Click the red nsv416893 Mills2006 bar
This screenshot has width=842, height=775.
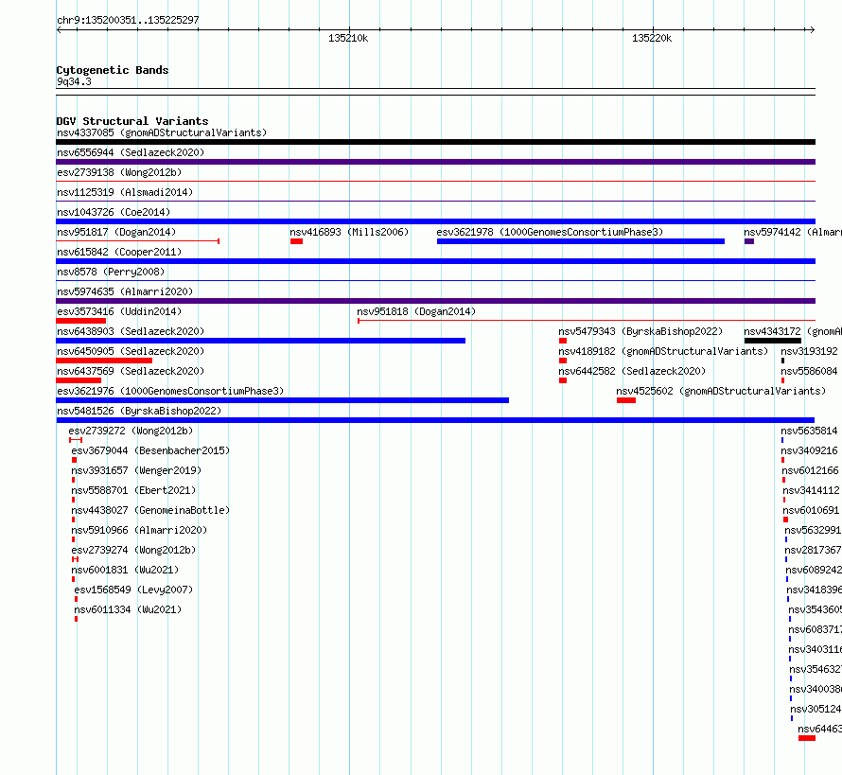296,241
